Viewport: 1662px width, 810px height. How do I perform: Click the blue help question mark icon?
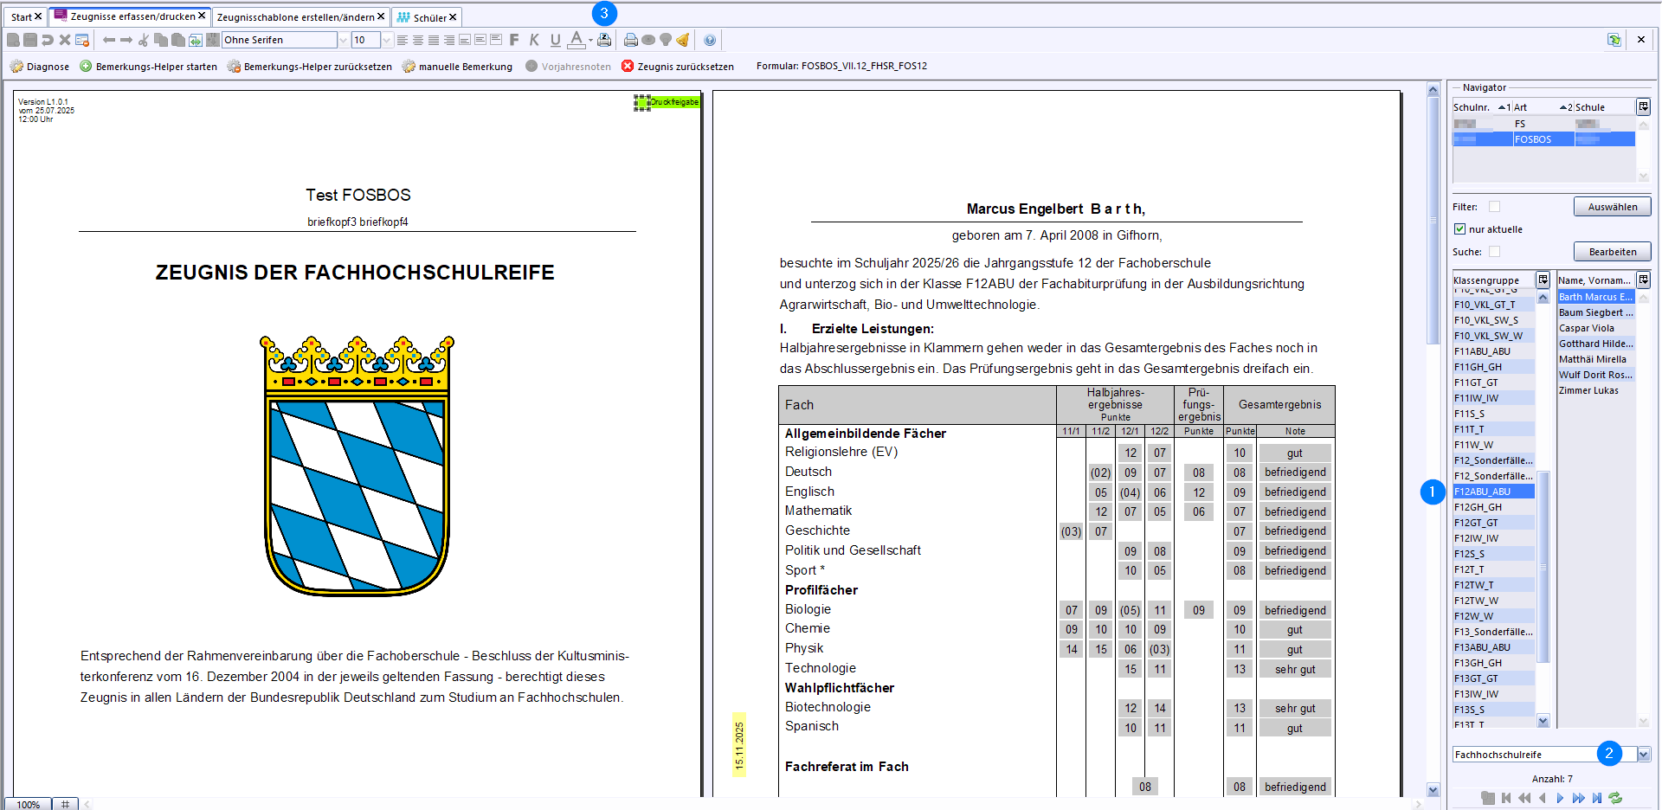pyautogui.click(x=710, y=40)
